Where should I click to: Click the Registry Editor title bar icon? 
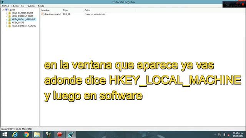click(x=2, y=2)
